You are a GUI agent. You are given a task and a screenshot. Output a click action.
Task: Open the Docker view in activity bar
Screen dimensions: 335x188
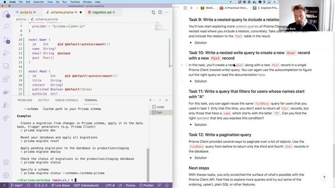tap(6, 92)
